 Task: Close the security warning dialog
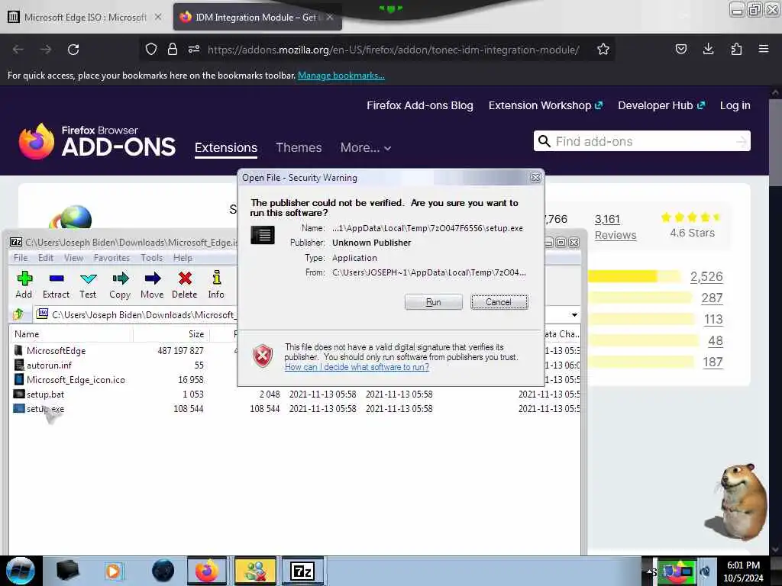point(535,177)
